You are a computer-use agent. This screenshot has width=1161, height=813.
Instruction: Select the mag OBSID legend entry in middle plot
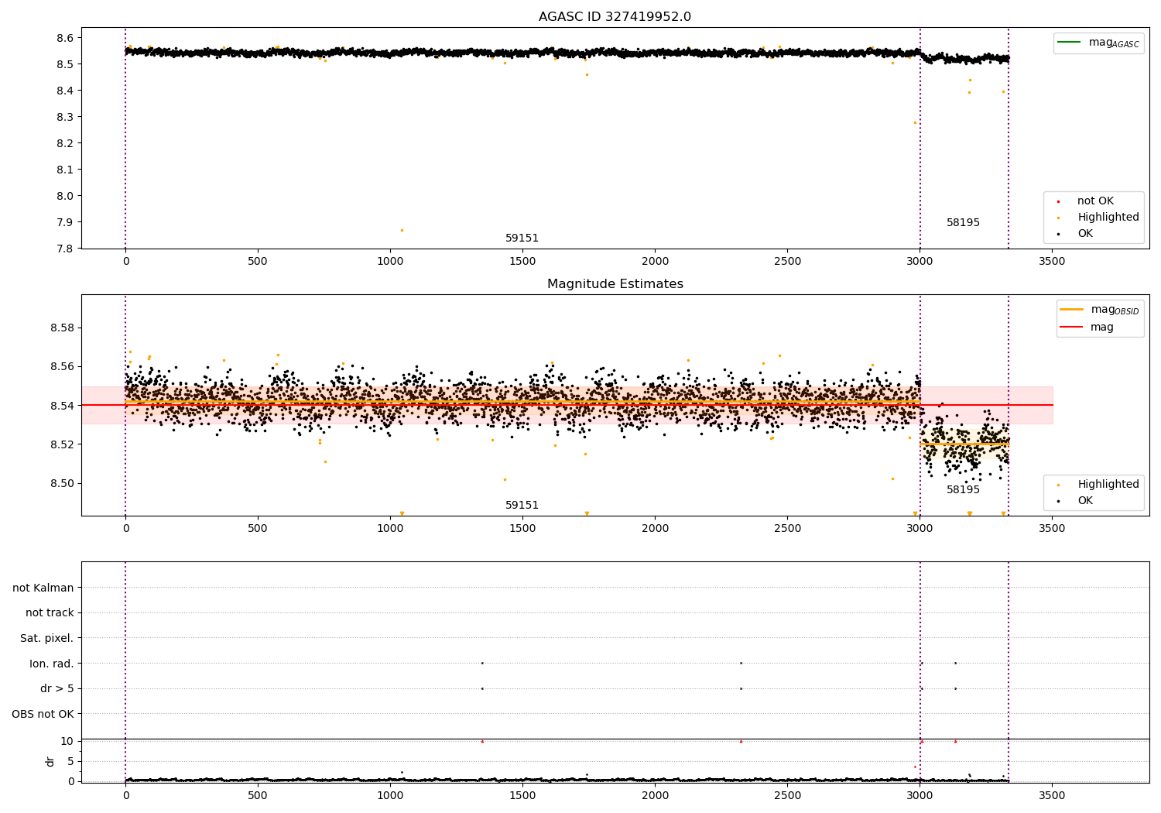[1100, 310]
